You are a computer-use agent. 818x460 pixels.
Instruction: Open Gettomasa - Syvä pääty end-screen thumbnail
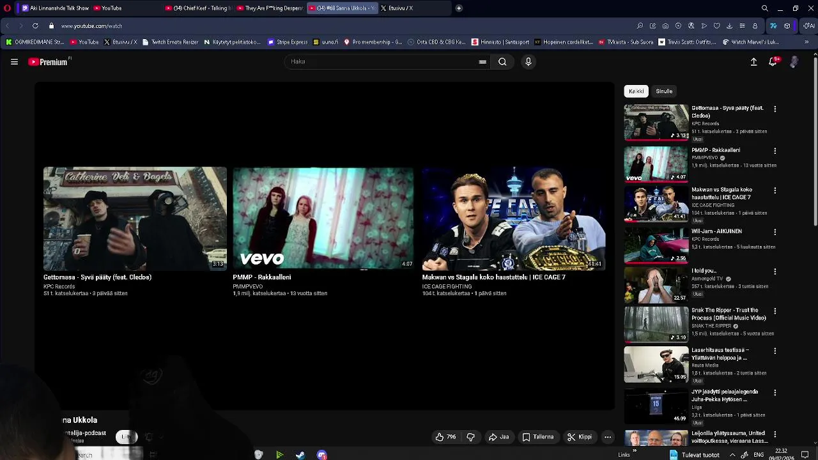tap(135, 218)
